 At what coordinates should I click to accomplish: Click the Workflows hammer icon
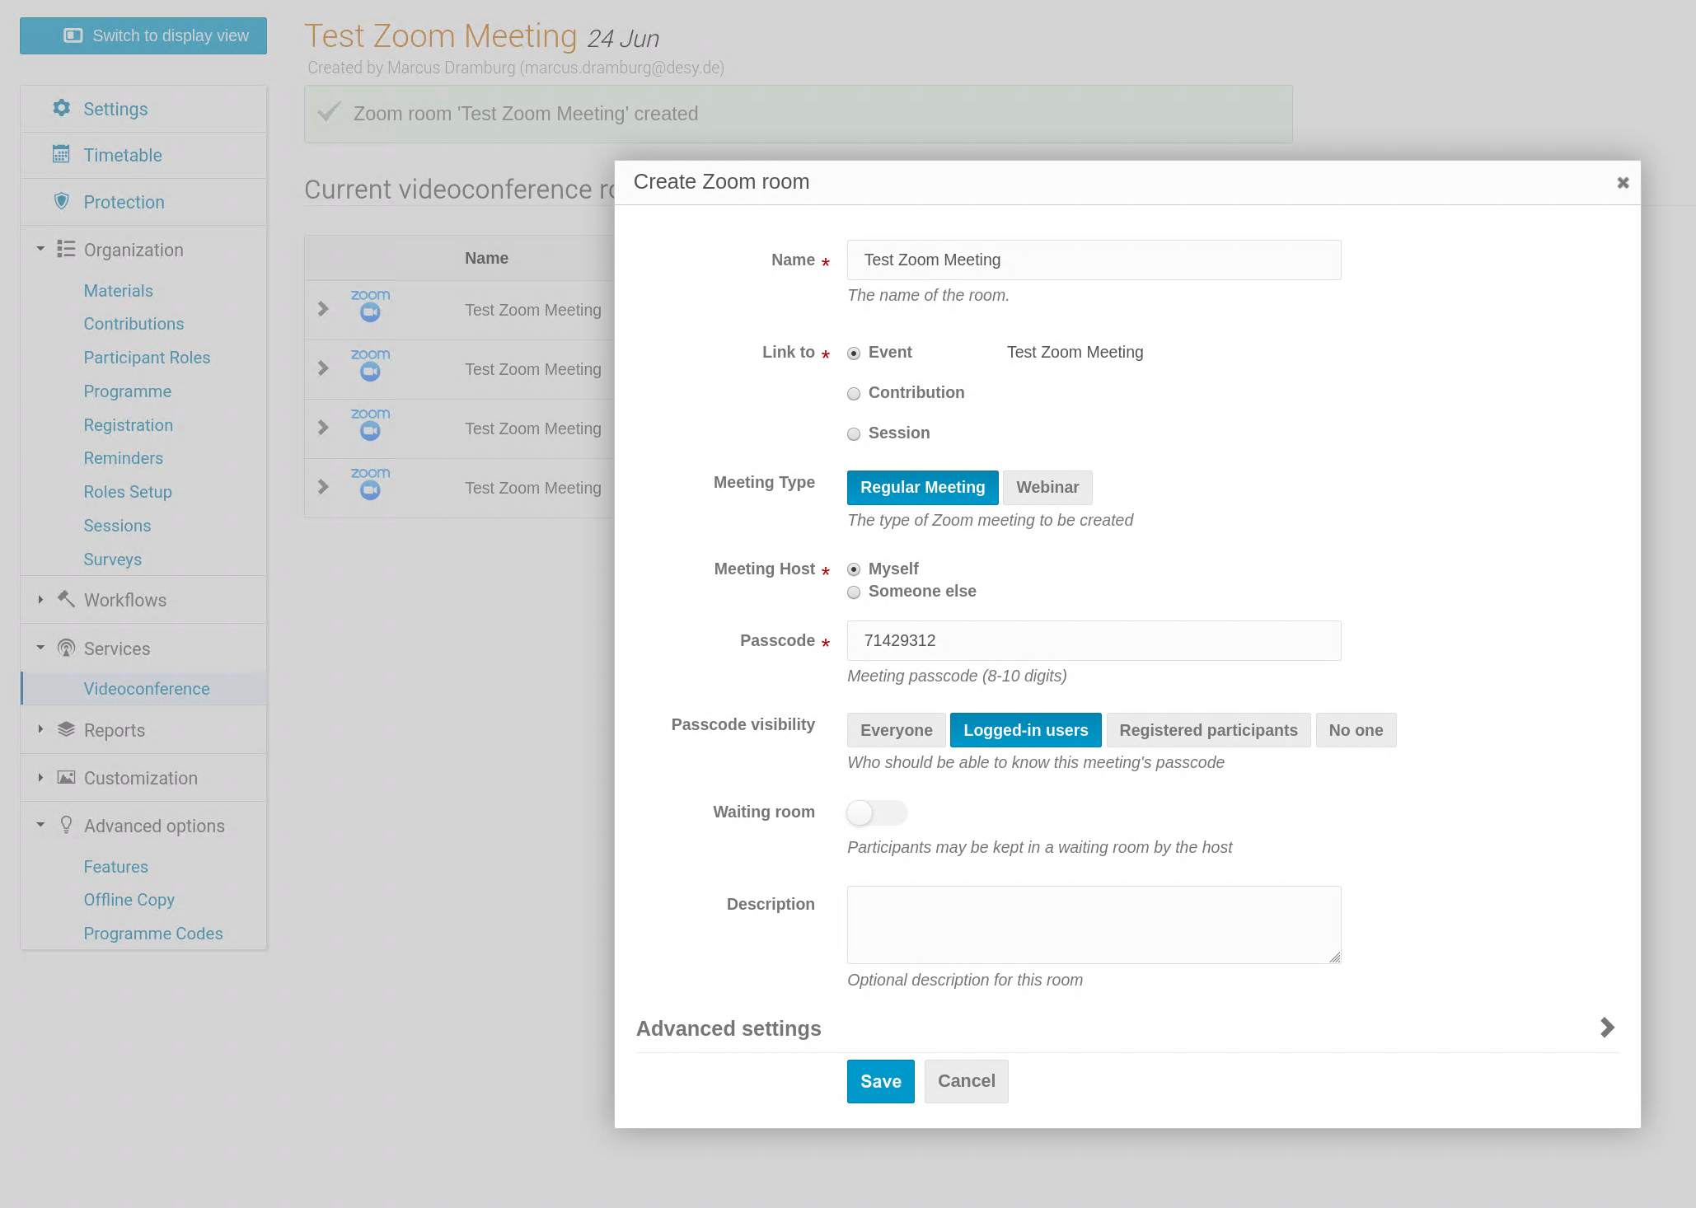coord(66,599)
